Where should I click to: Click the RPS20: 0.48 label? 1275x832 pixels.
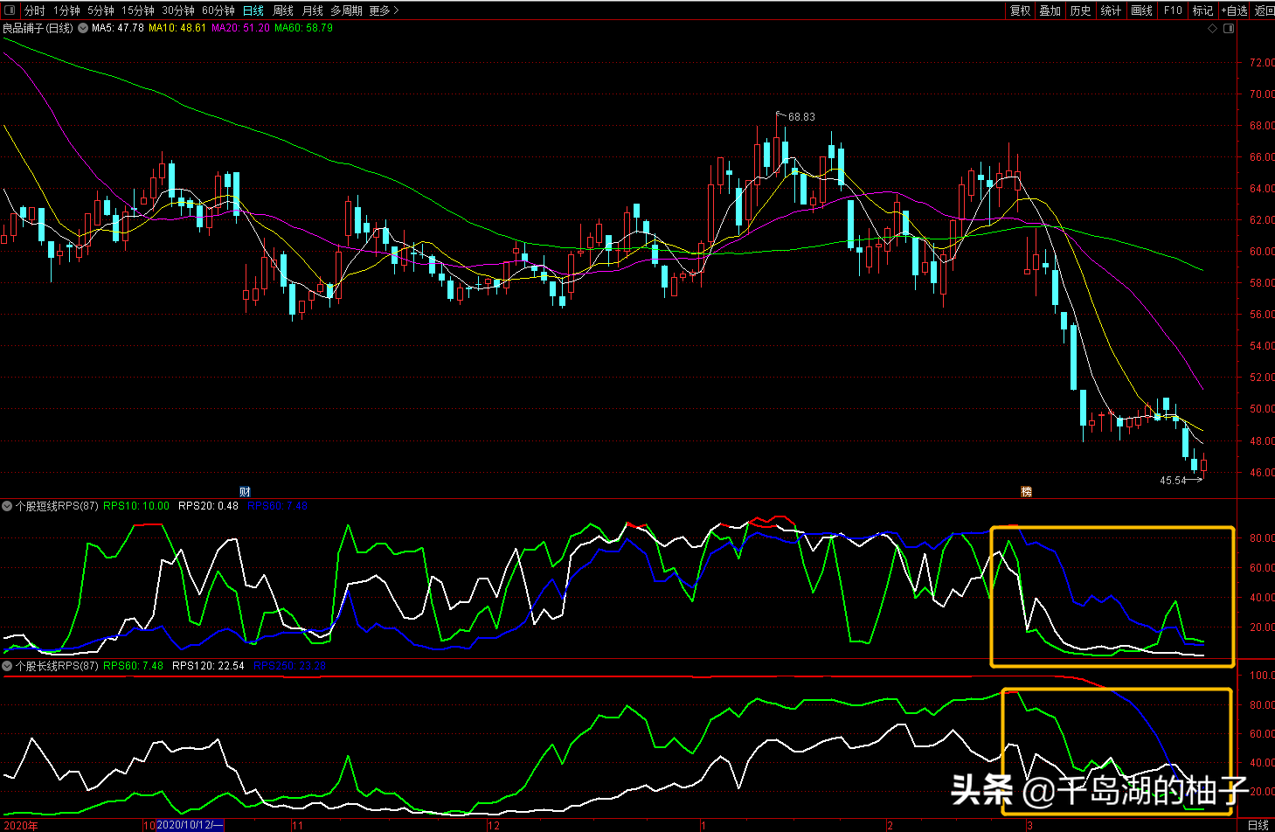(x=208, y=506)
